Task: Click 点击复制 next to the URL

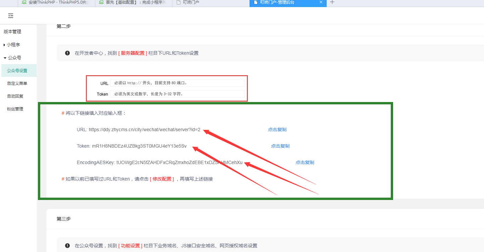Action: 277,130
